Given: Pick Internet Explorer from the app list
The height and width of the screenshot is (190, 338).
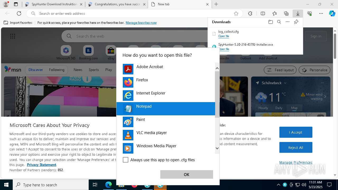Looking at the screenshot, I should 166,96.
